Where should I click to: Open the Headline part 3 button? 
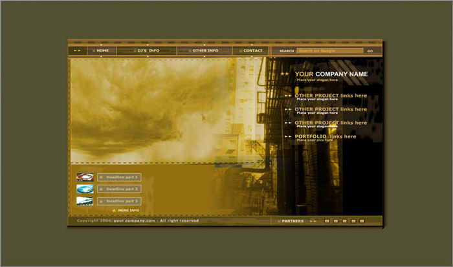click(119, 201)
